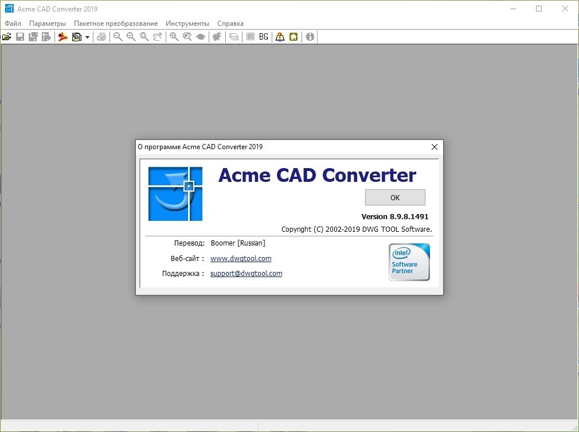Open the Инструменты menu
This screenshot has height=432, width=579.
click(187, 24)
